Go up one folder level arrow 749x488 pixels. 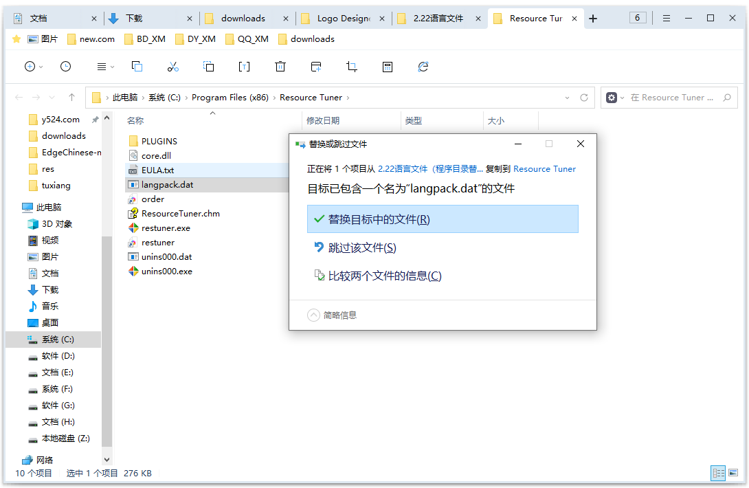71,98
